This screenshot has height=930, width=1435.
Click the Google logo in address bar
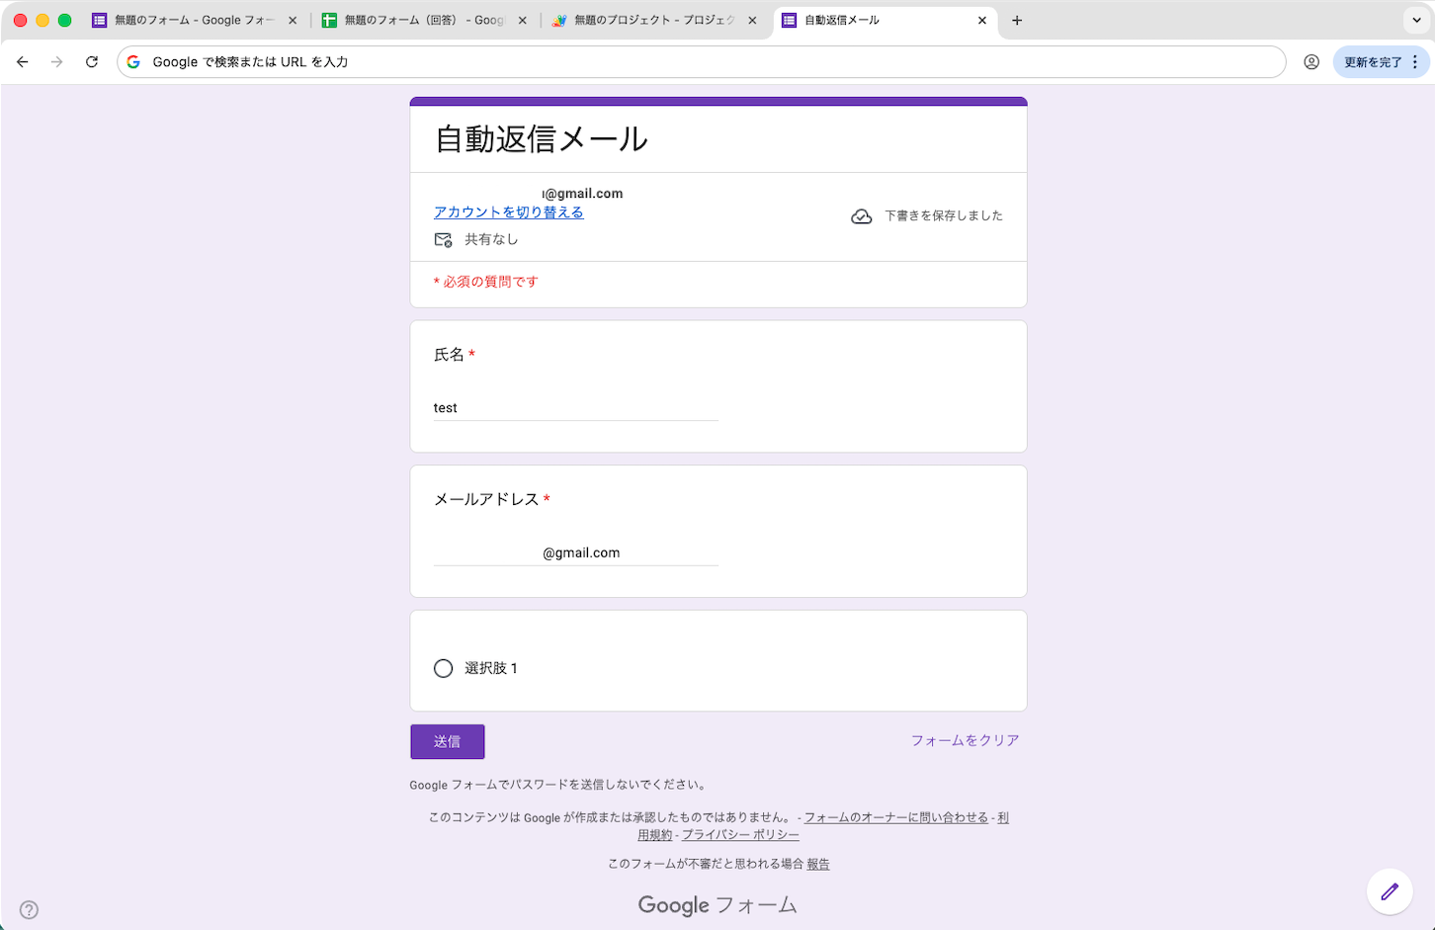pyautogui.click(x=133, y=61)
